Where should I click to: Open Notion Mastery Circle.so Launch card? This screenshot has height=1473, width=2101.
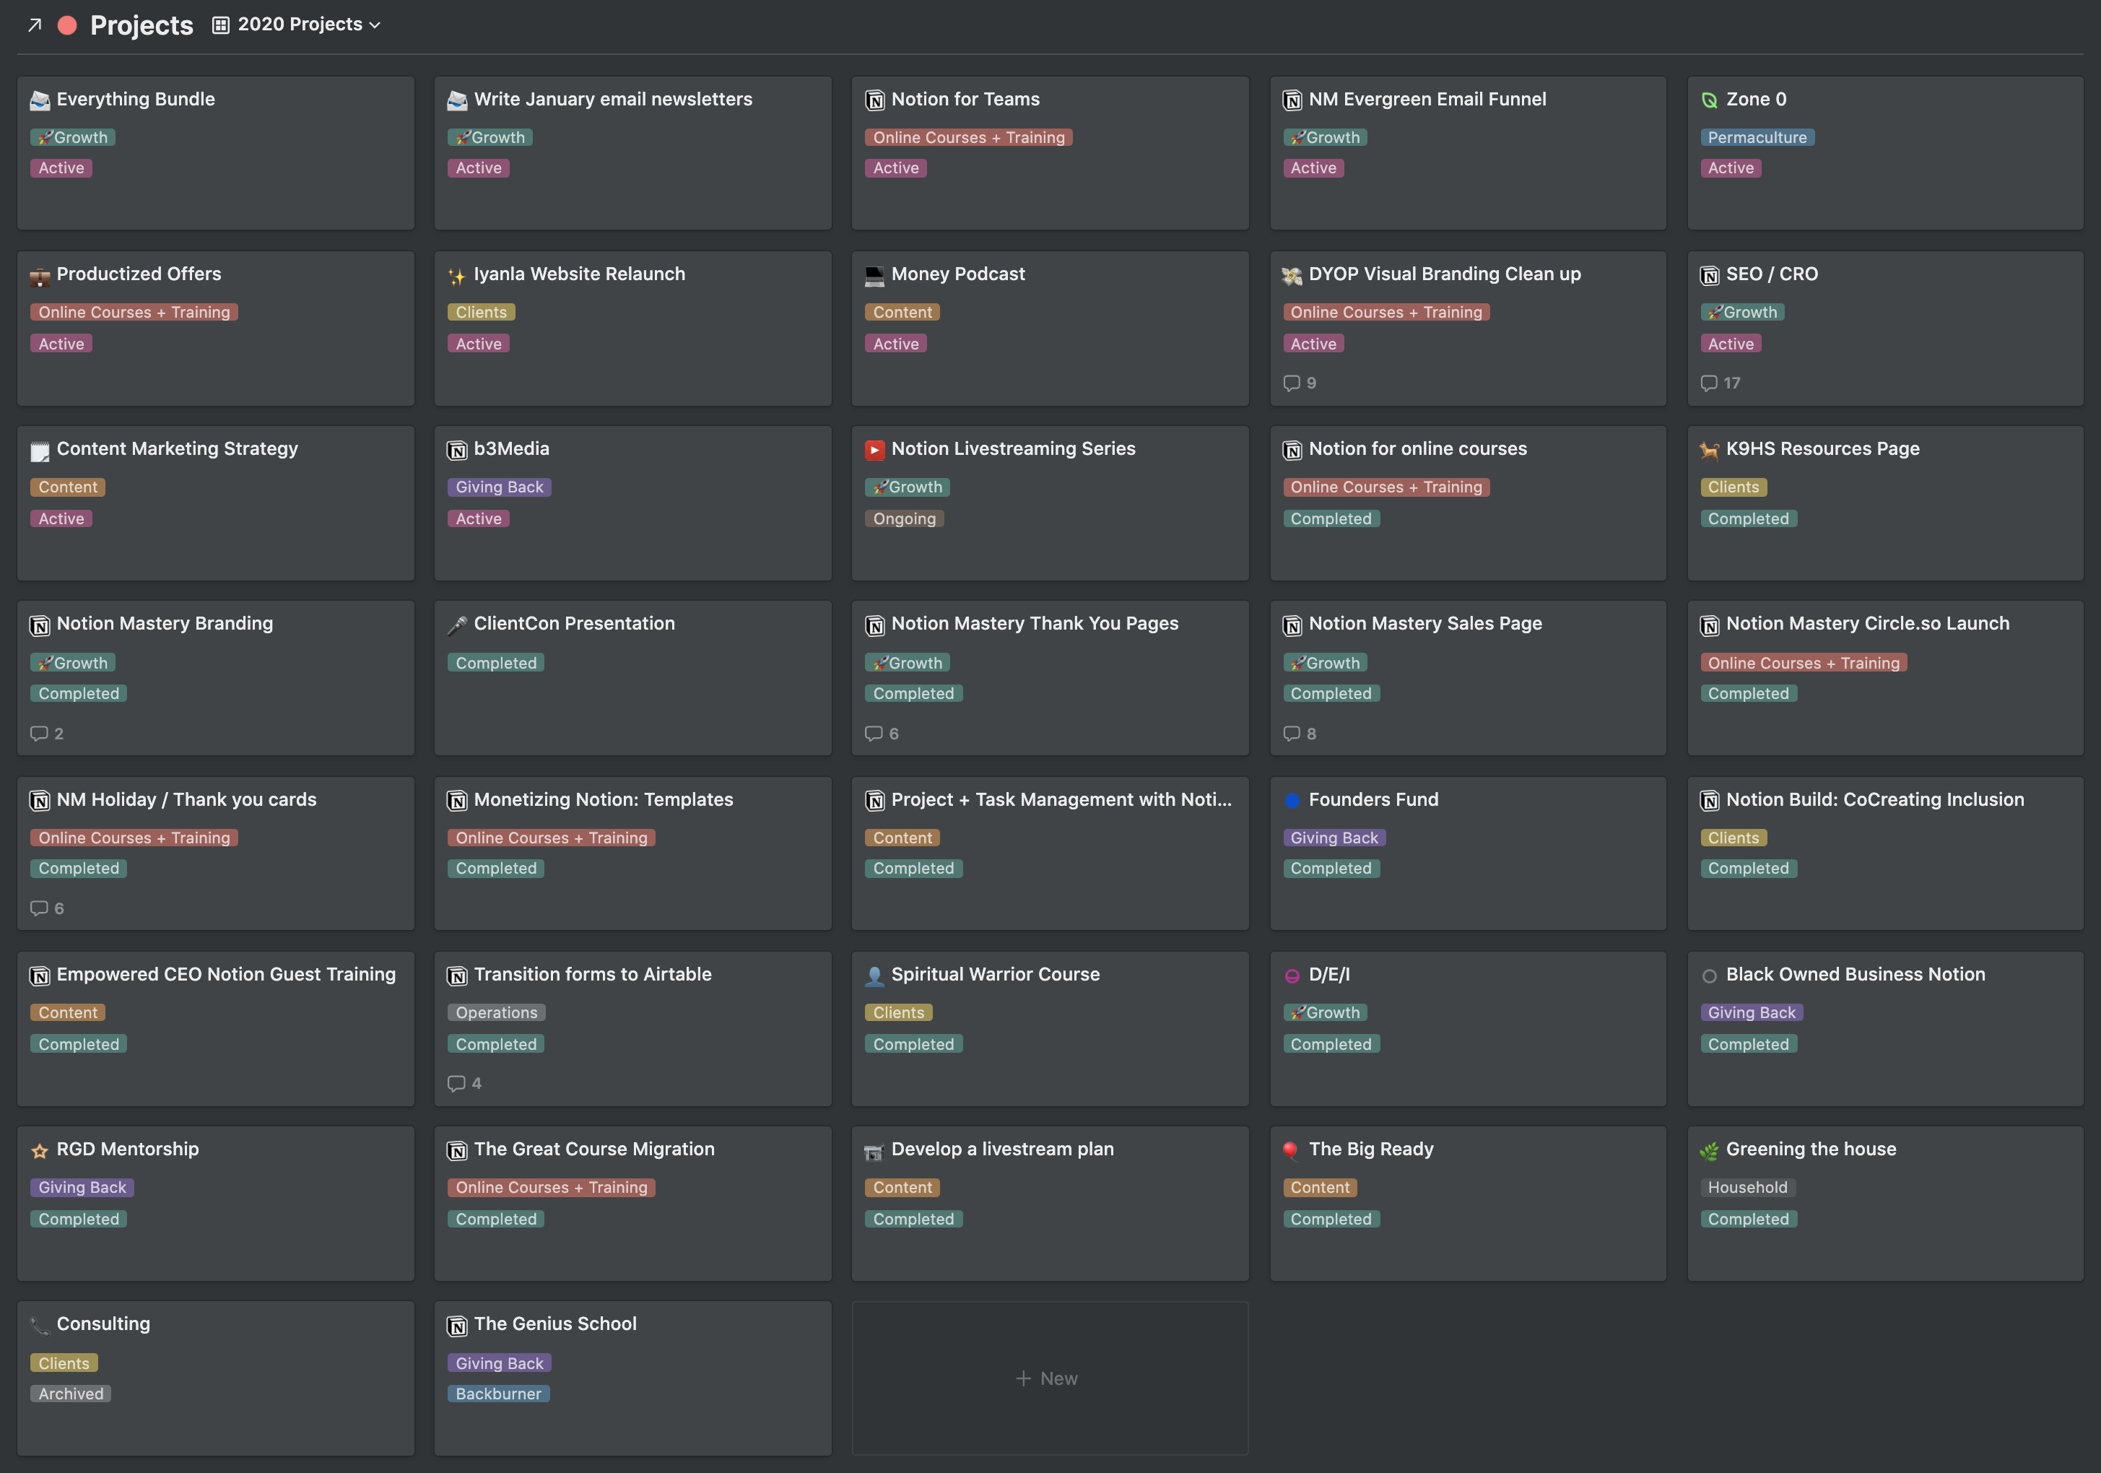(x=1885, y=678)
